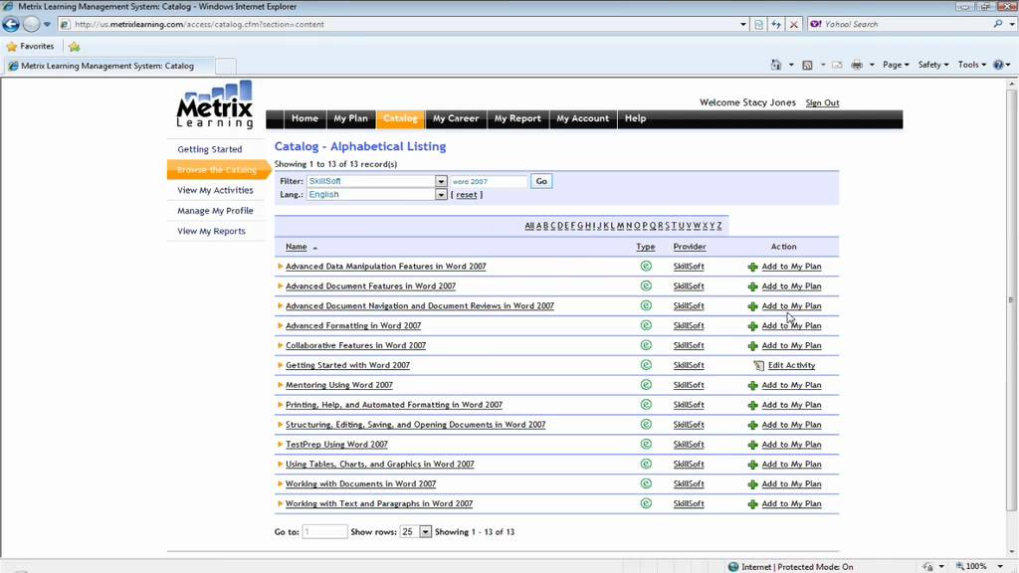Open the Tools menu dropdown
The image size is (1019, 573).
click(971, 65)
